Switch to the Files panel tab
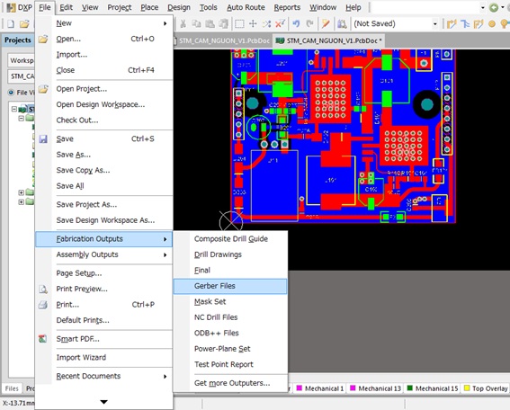Viewport: 510px width, 410px height. (12, 388)
